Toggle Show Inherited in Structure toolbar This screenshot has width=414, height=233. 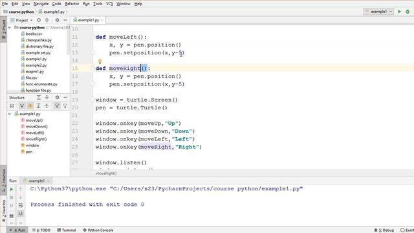(x=22, y=106)
